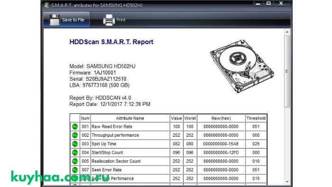Click the Report Date line

point(110,104)
